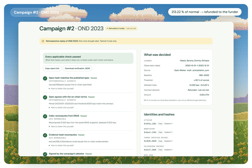
Task: Expand 'How to check this yourself' under Index recomputes from ERA5
Action: 61,126
